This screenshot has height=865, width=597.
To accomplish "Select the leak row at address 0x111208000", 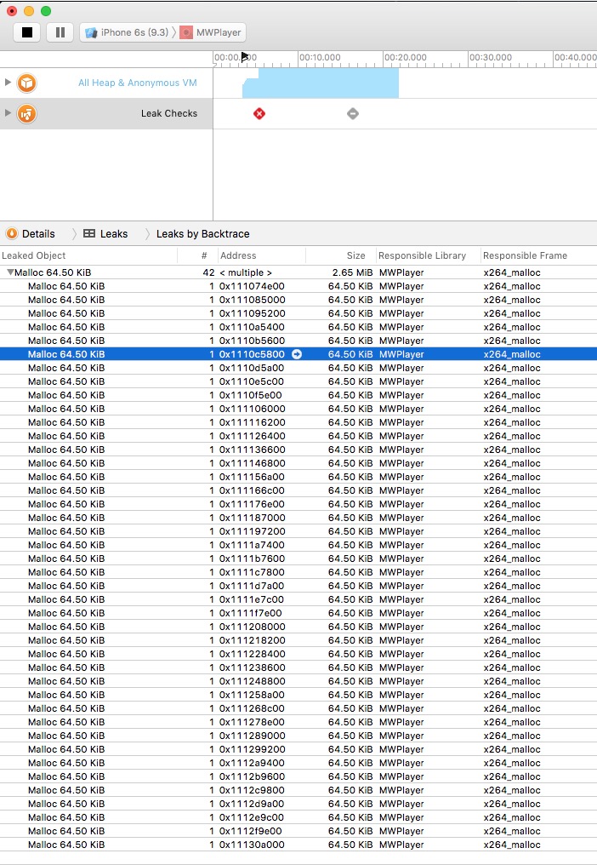I will pyautogui.click(x=298, y=626).
